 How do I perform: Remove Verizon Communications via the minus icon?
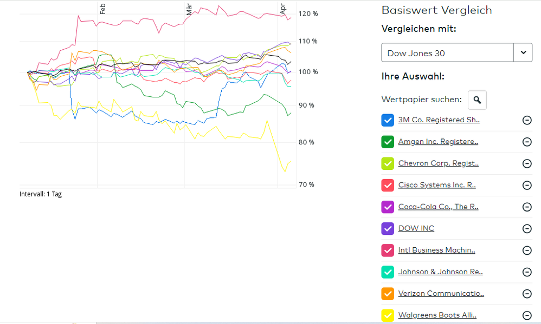526,293
